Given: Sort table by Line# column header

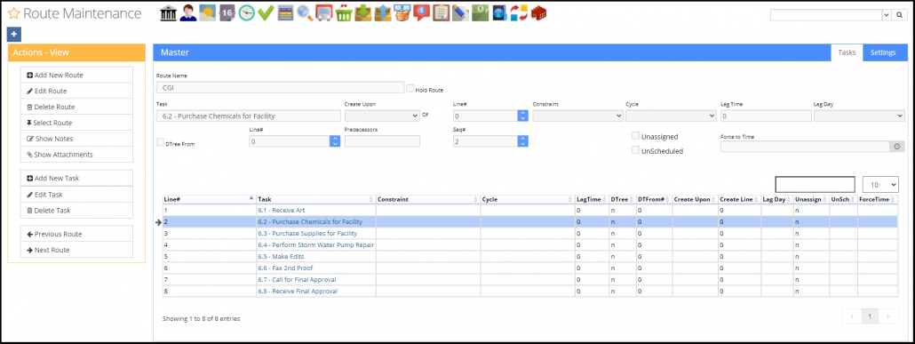Looking at the screenshot, I should [x=210, y=200].
